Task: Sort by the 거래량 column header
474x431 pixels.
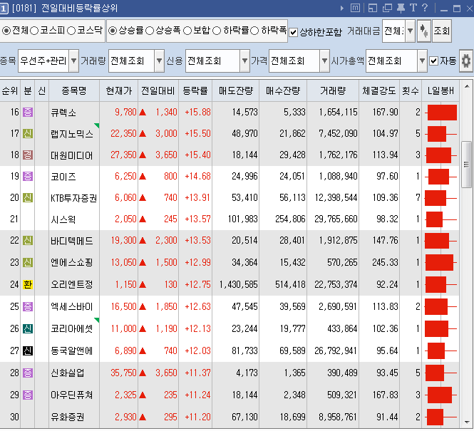Action: point(333,90)
